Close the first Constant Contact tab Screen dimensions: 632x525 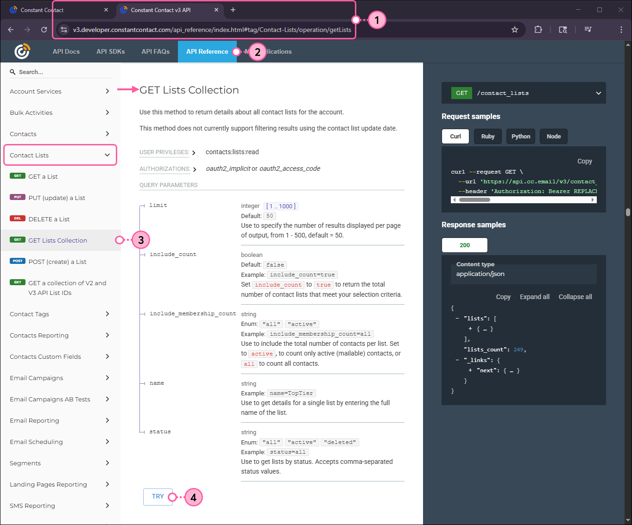tap(106, 10)
